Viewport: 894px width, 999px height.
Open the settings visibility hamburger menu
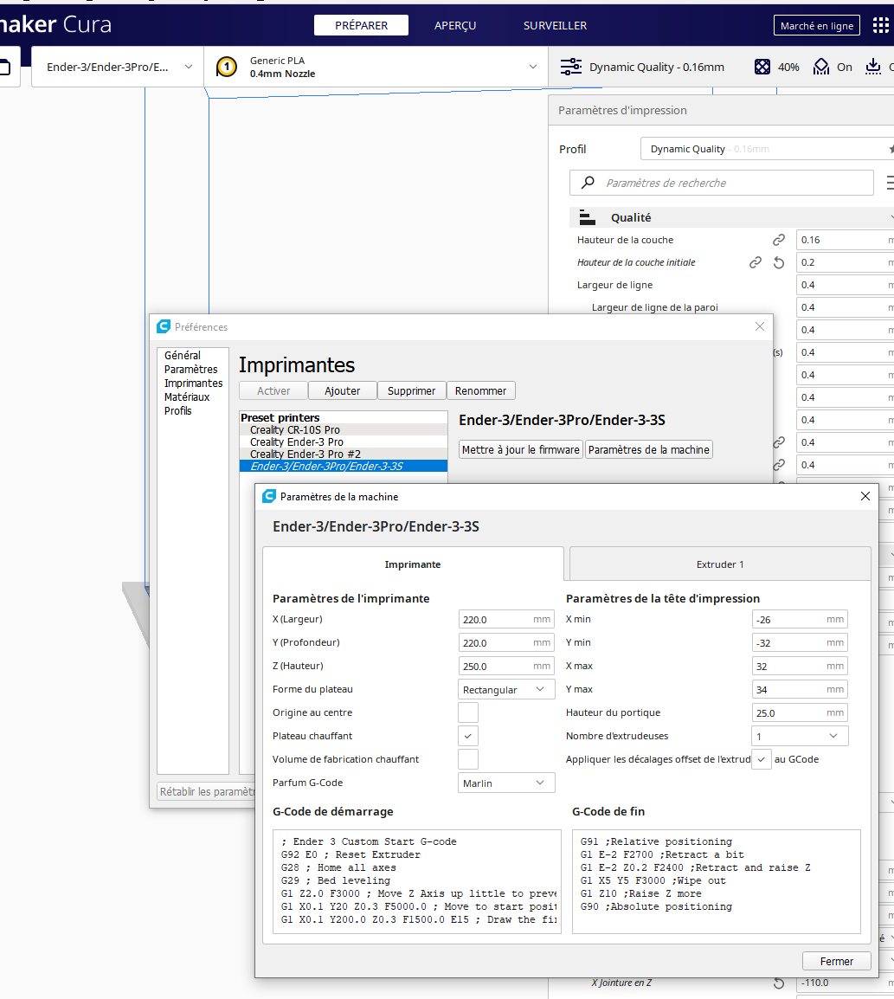(x=891, y=184)
